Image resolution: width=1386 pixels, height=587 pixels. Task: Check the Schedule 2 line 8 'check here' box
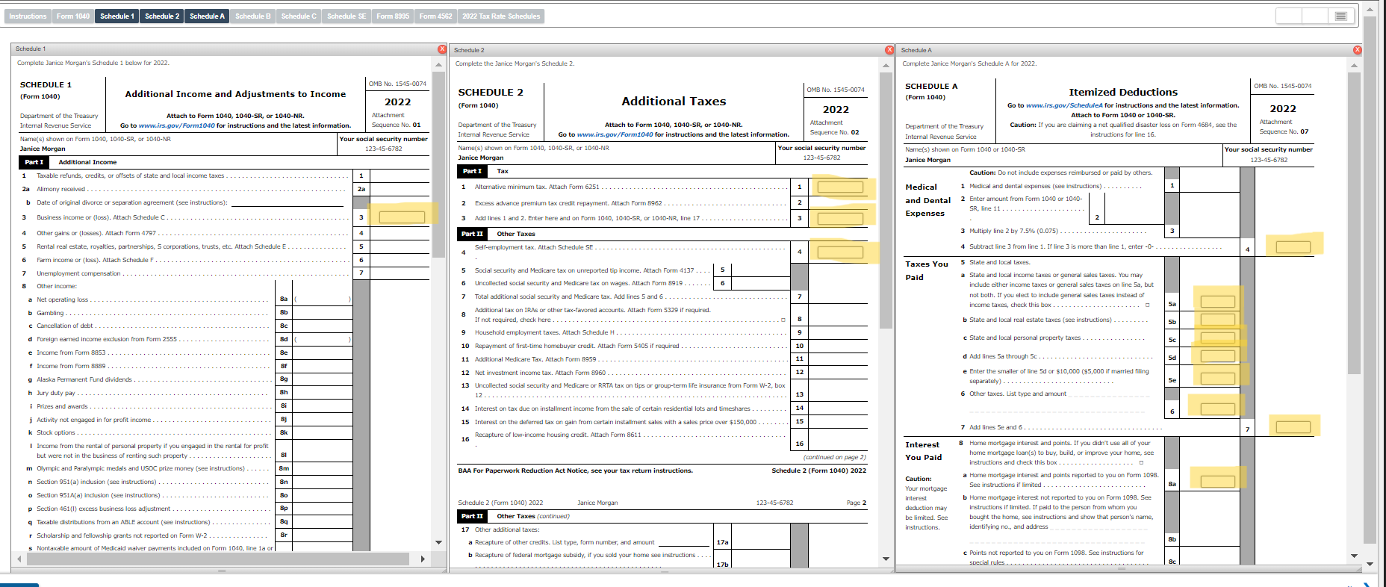783,320
